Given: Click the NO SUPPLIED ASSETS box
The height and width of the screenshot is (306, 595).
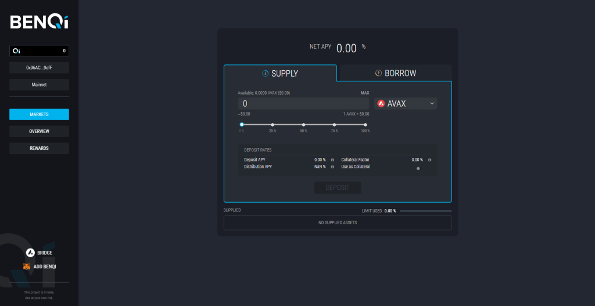Looking at the screenshot, I should (x=338, y=223).
